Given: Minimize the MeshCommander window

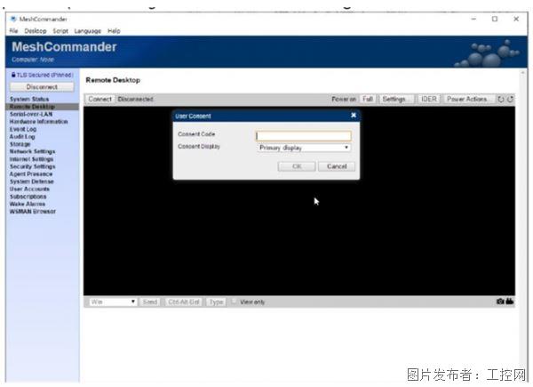Looking at the screenshot, I should point(473,19).
